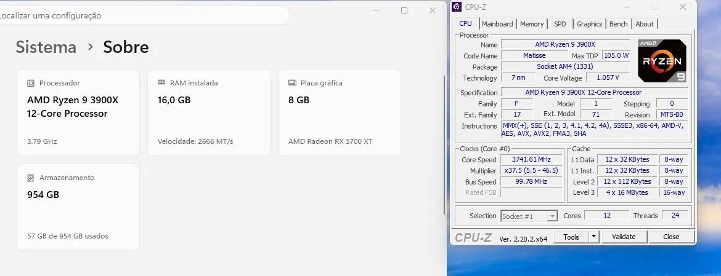
Task: Open the SPD tab
Action: (560, 24)
